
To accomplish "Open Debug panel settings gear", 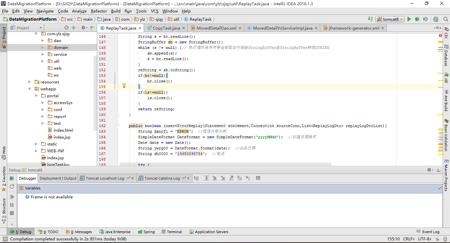I will click(430, 170).
